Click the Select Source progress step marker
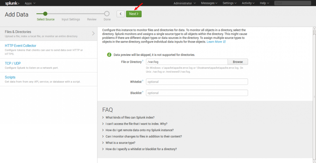This screenshot has width=316, height=163. pyautogui.click(x=45, y=14)
